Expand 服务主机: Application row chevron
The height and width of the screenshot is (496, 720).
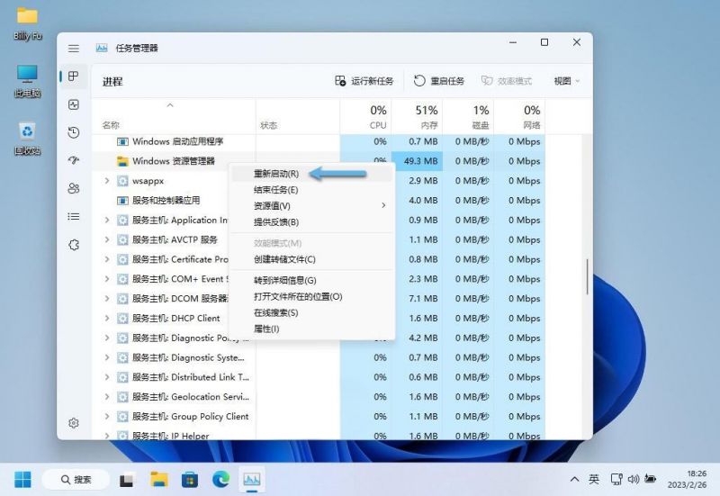(x=106, y=220)
